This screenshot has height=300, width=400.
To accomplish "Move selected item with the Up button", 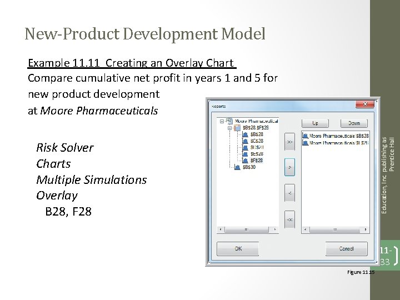I will click(x=316, y=123).
